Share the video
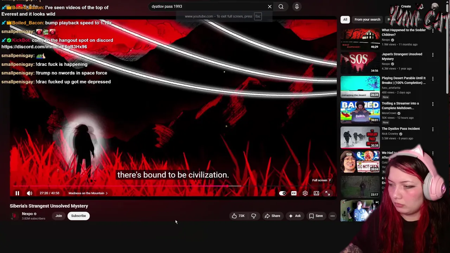The height and width of the screenshot is (253, 450). (x=272, y=216)
